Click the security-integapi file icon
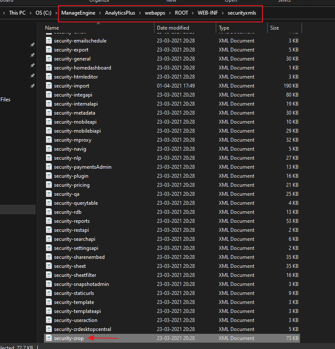 point(49,94)
